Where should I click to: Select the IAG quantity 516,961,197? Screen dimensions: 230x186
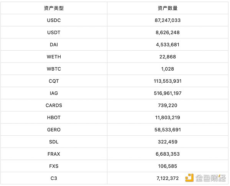(x=168, y=93)
